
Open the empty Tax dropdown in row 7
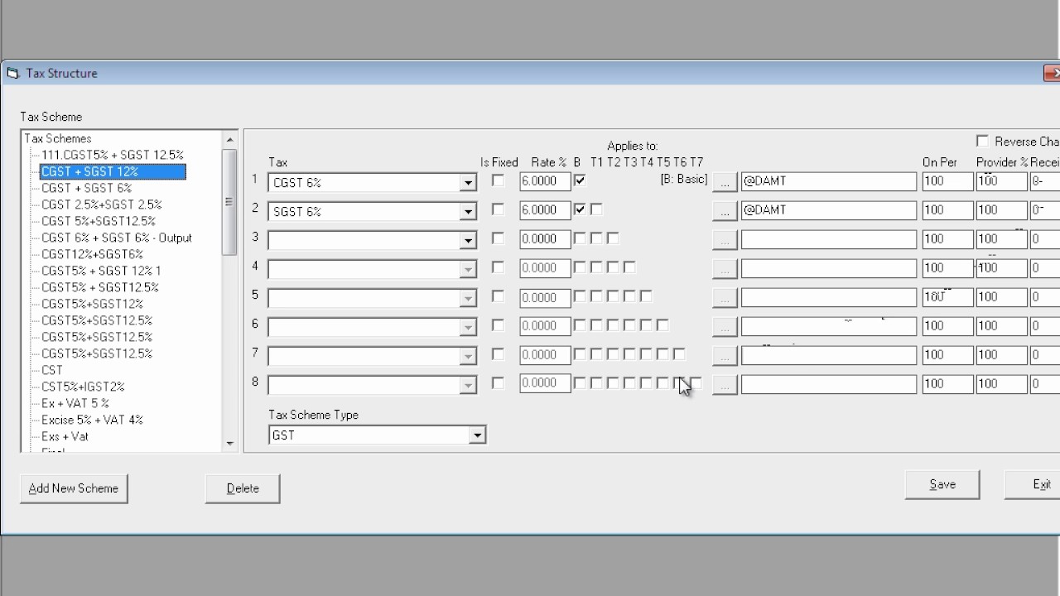[468, 357]
